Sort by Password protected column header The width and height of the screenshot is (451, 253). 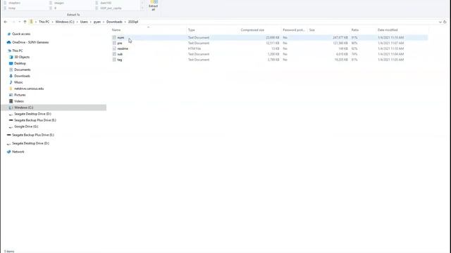294,30
